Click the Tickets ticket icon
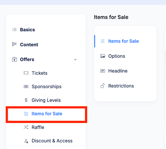Viewport: 166px width, 149px height. 26,73
